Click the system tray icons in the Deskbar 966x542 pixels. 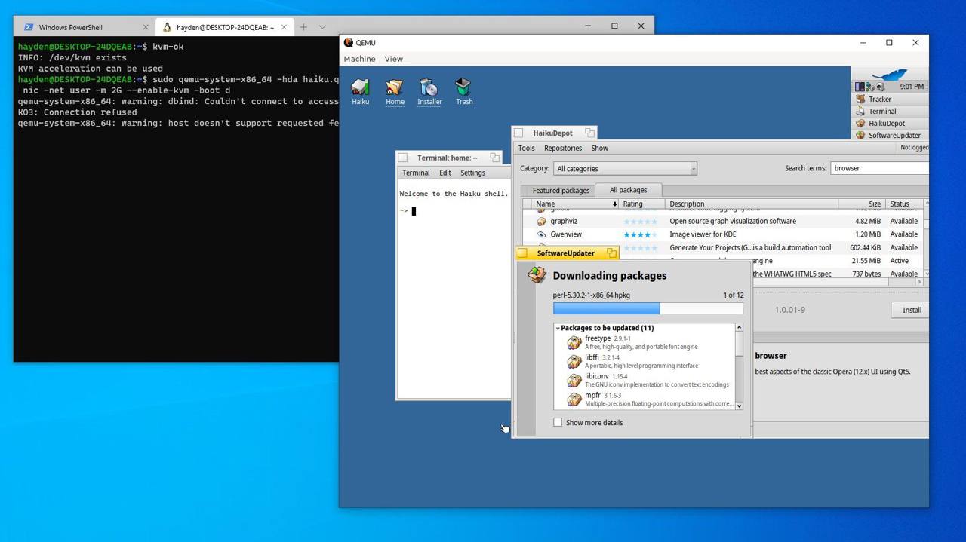click(869, 87)
